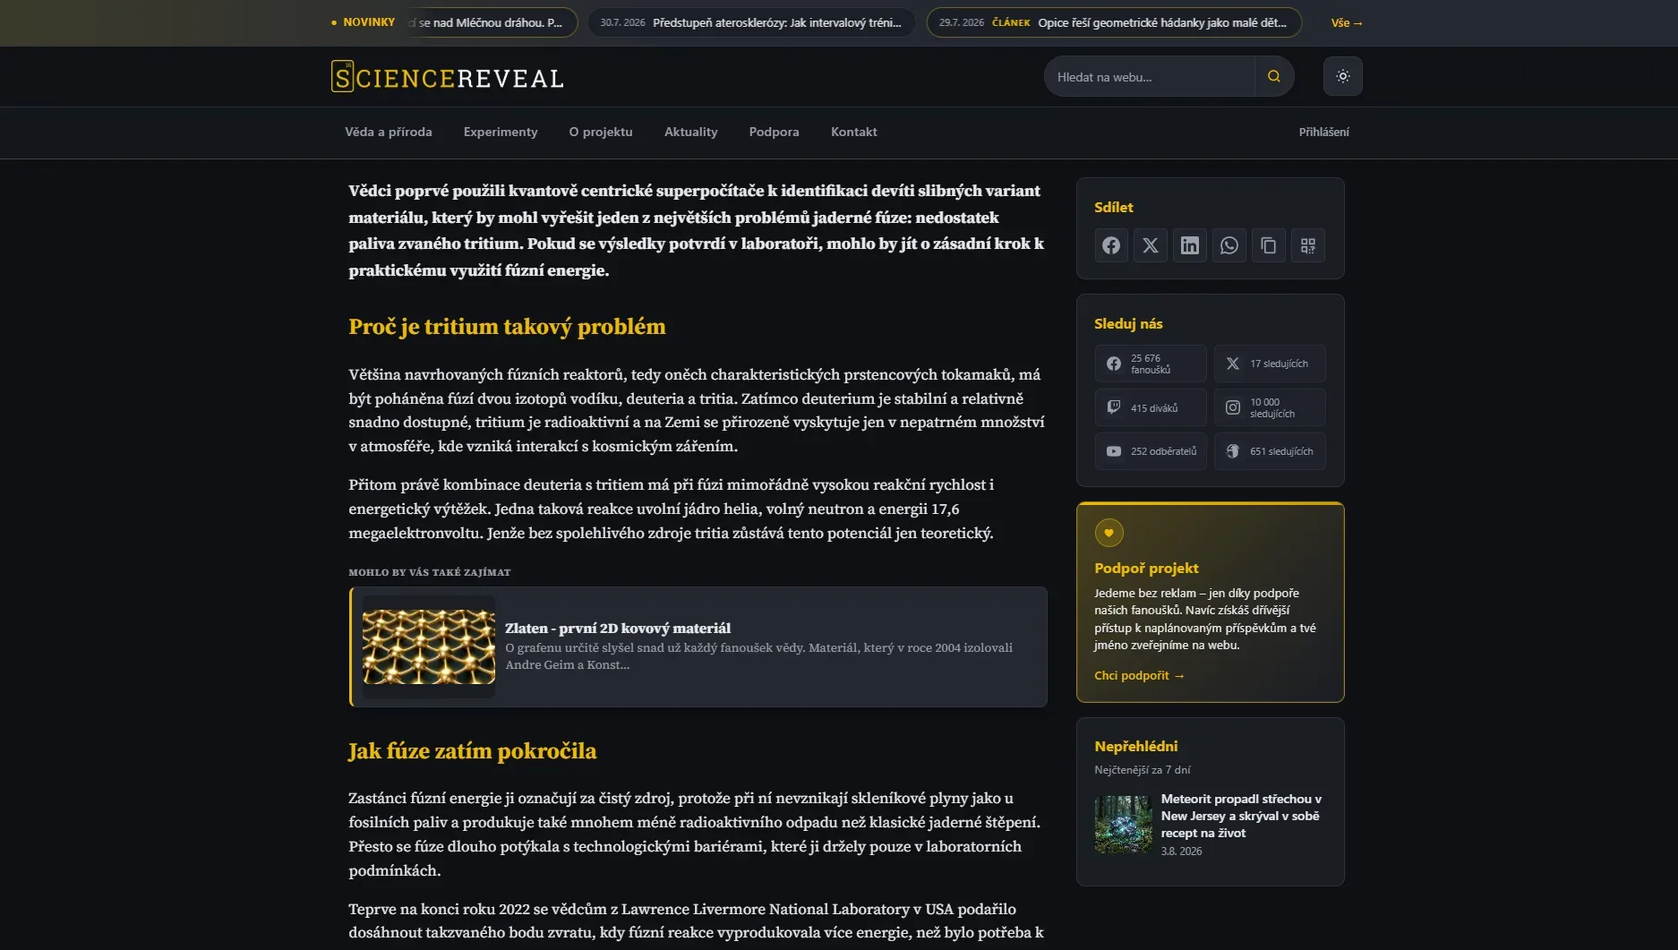The image size is (1678, 950).
Task: Click Přihlášení login link
Action: pyautogui.click(x=1323, y=132)
